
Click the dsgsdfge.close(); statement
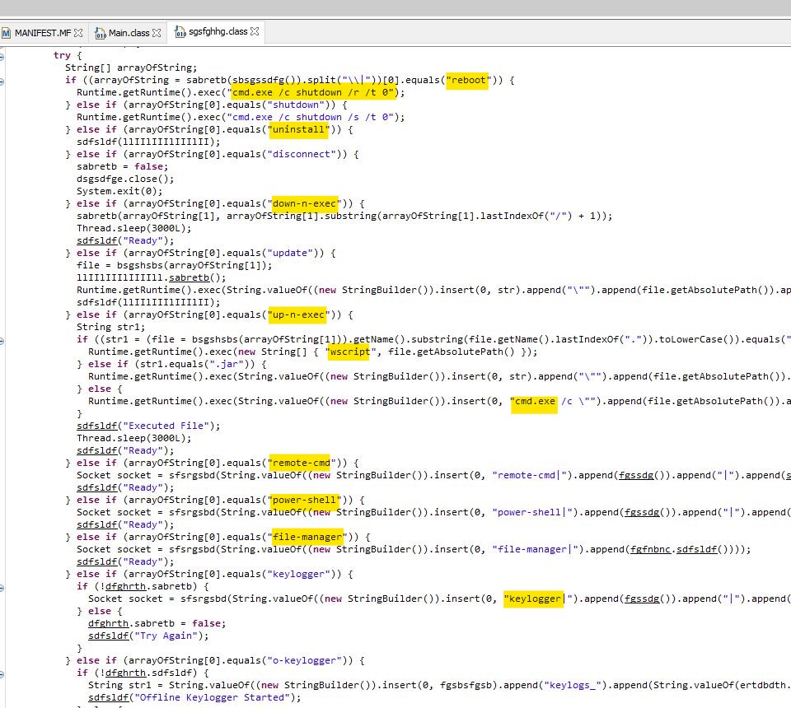point(125,179)
